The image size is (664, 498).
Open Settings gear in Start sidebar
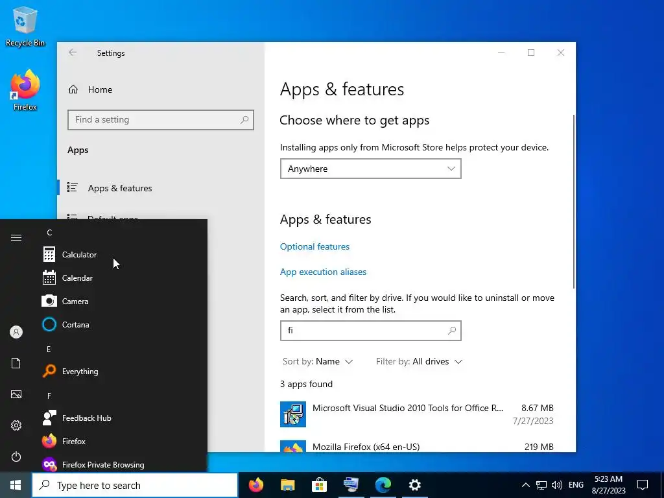[x=16, y=425]
